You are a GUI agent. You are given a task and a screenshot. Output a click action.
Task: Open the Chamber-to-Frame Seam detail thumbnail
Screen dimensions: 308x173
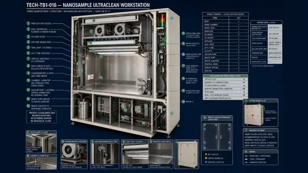click(41, 162)
